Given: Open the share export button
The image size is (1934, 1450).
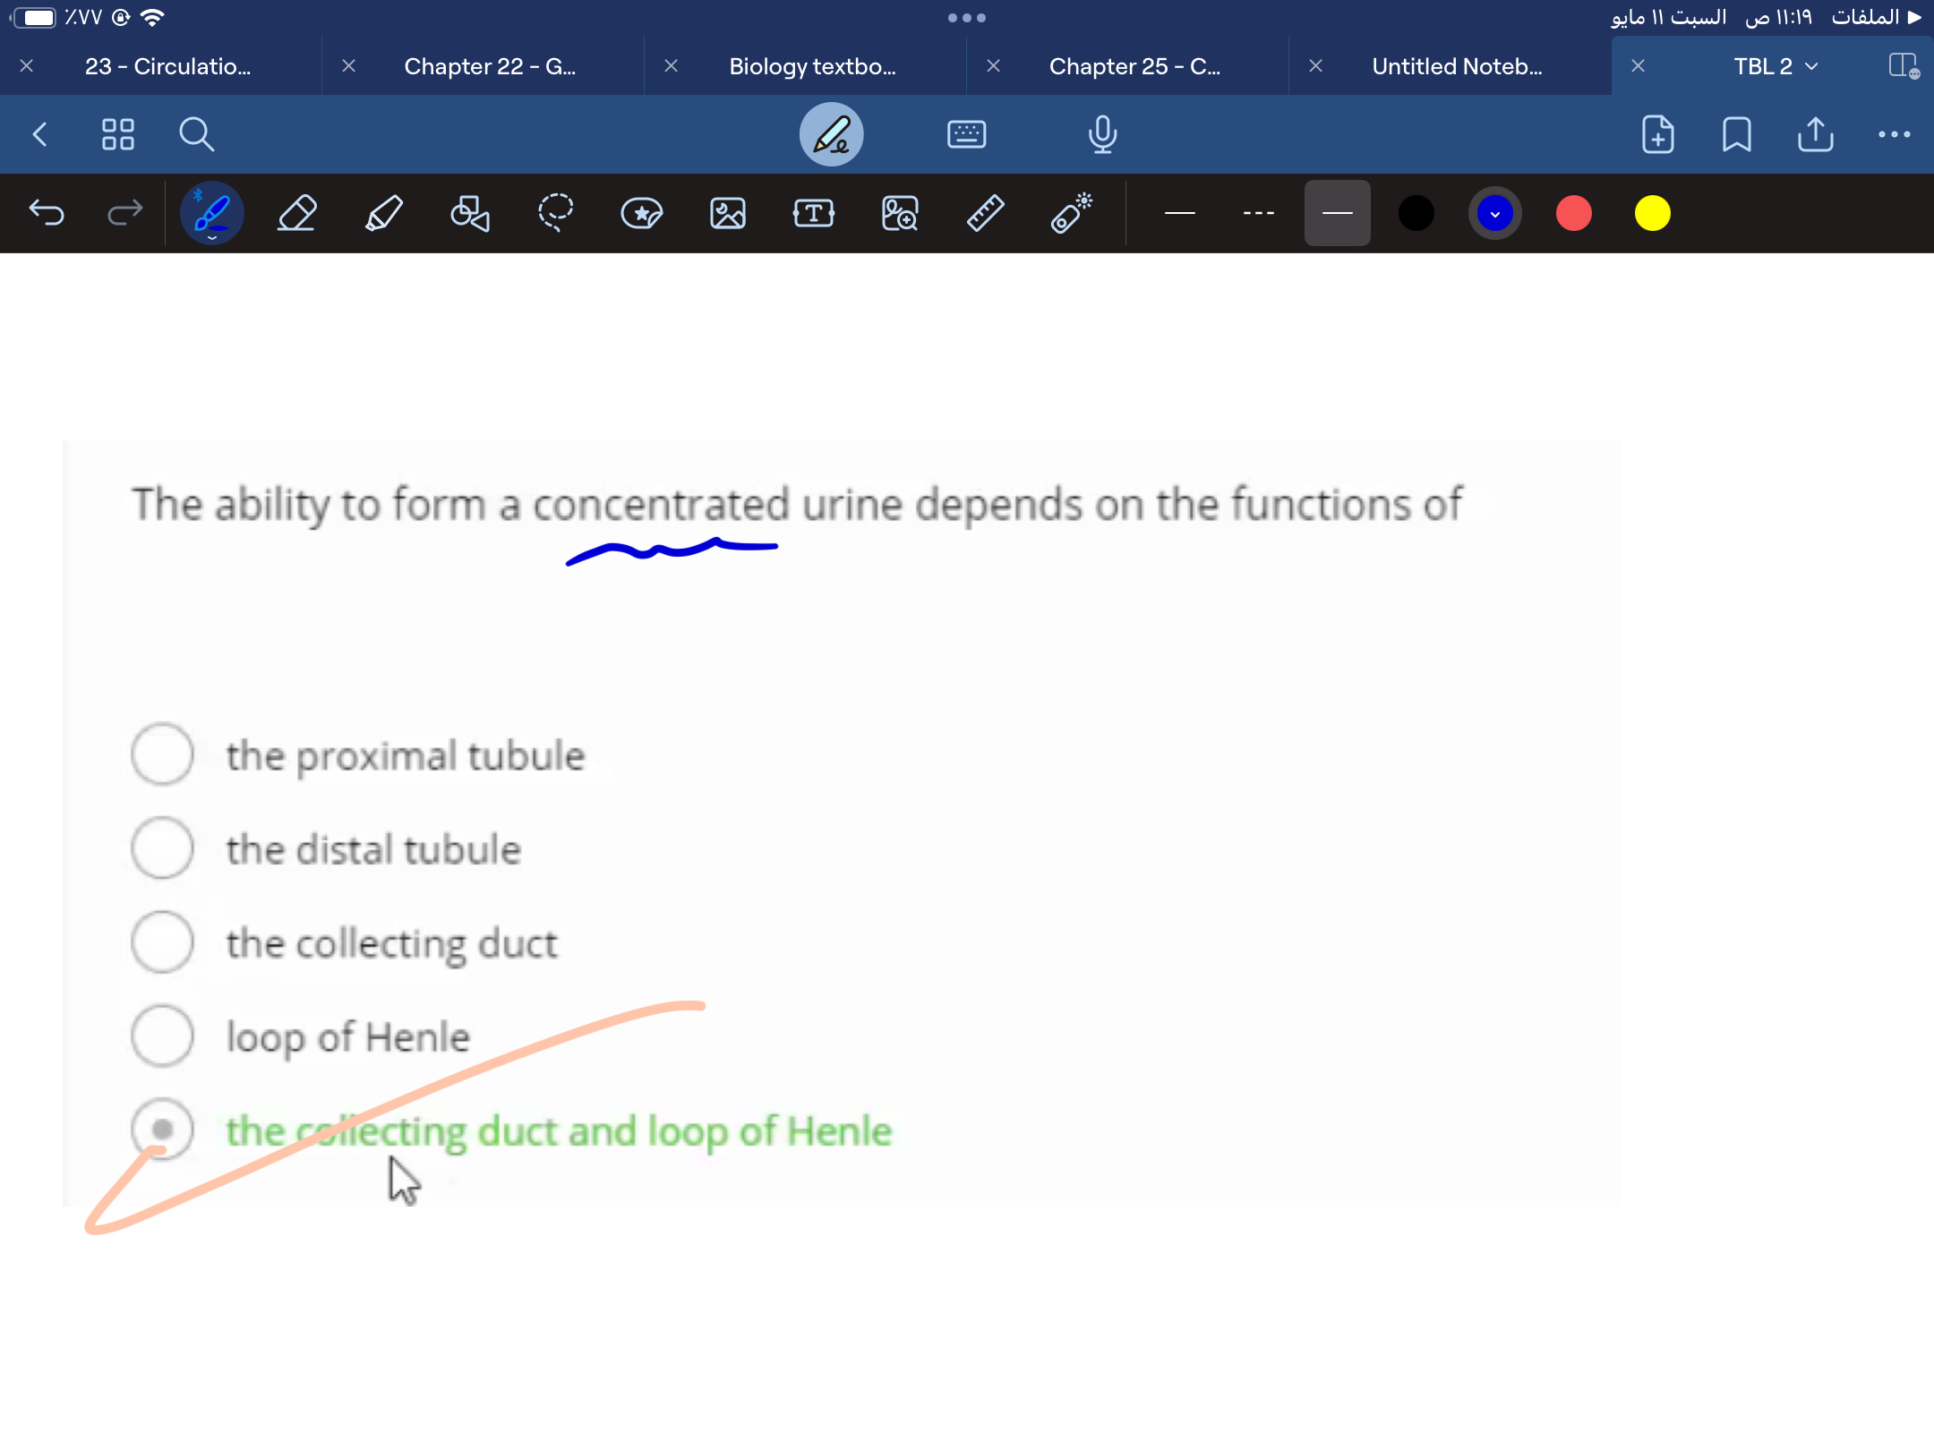Looking at the screenshot, I should (1815, 135).
